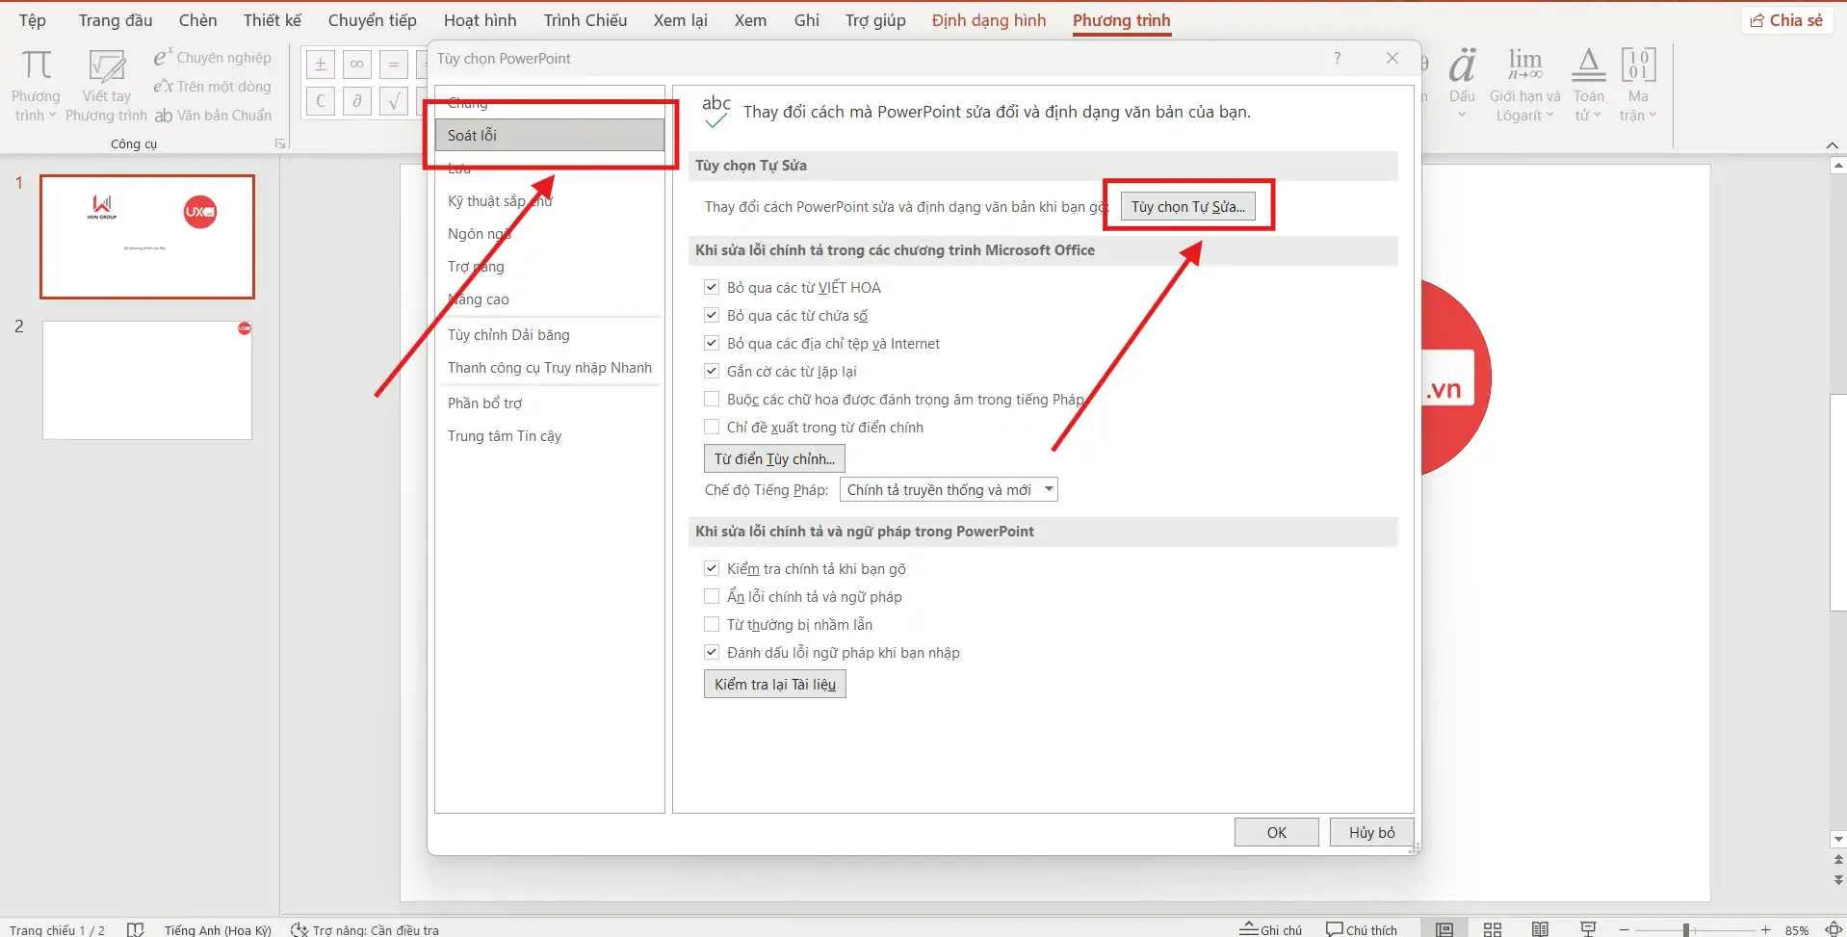
Task: Select Nâng cao in options sidebar
Action: (x=479, y=299)
